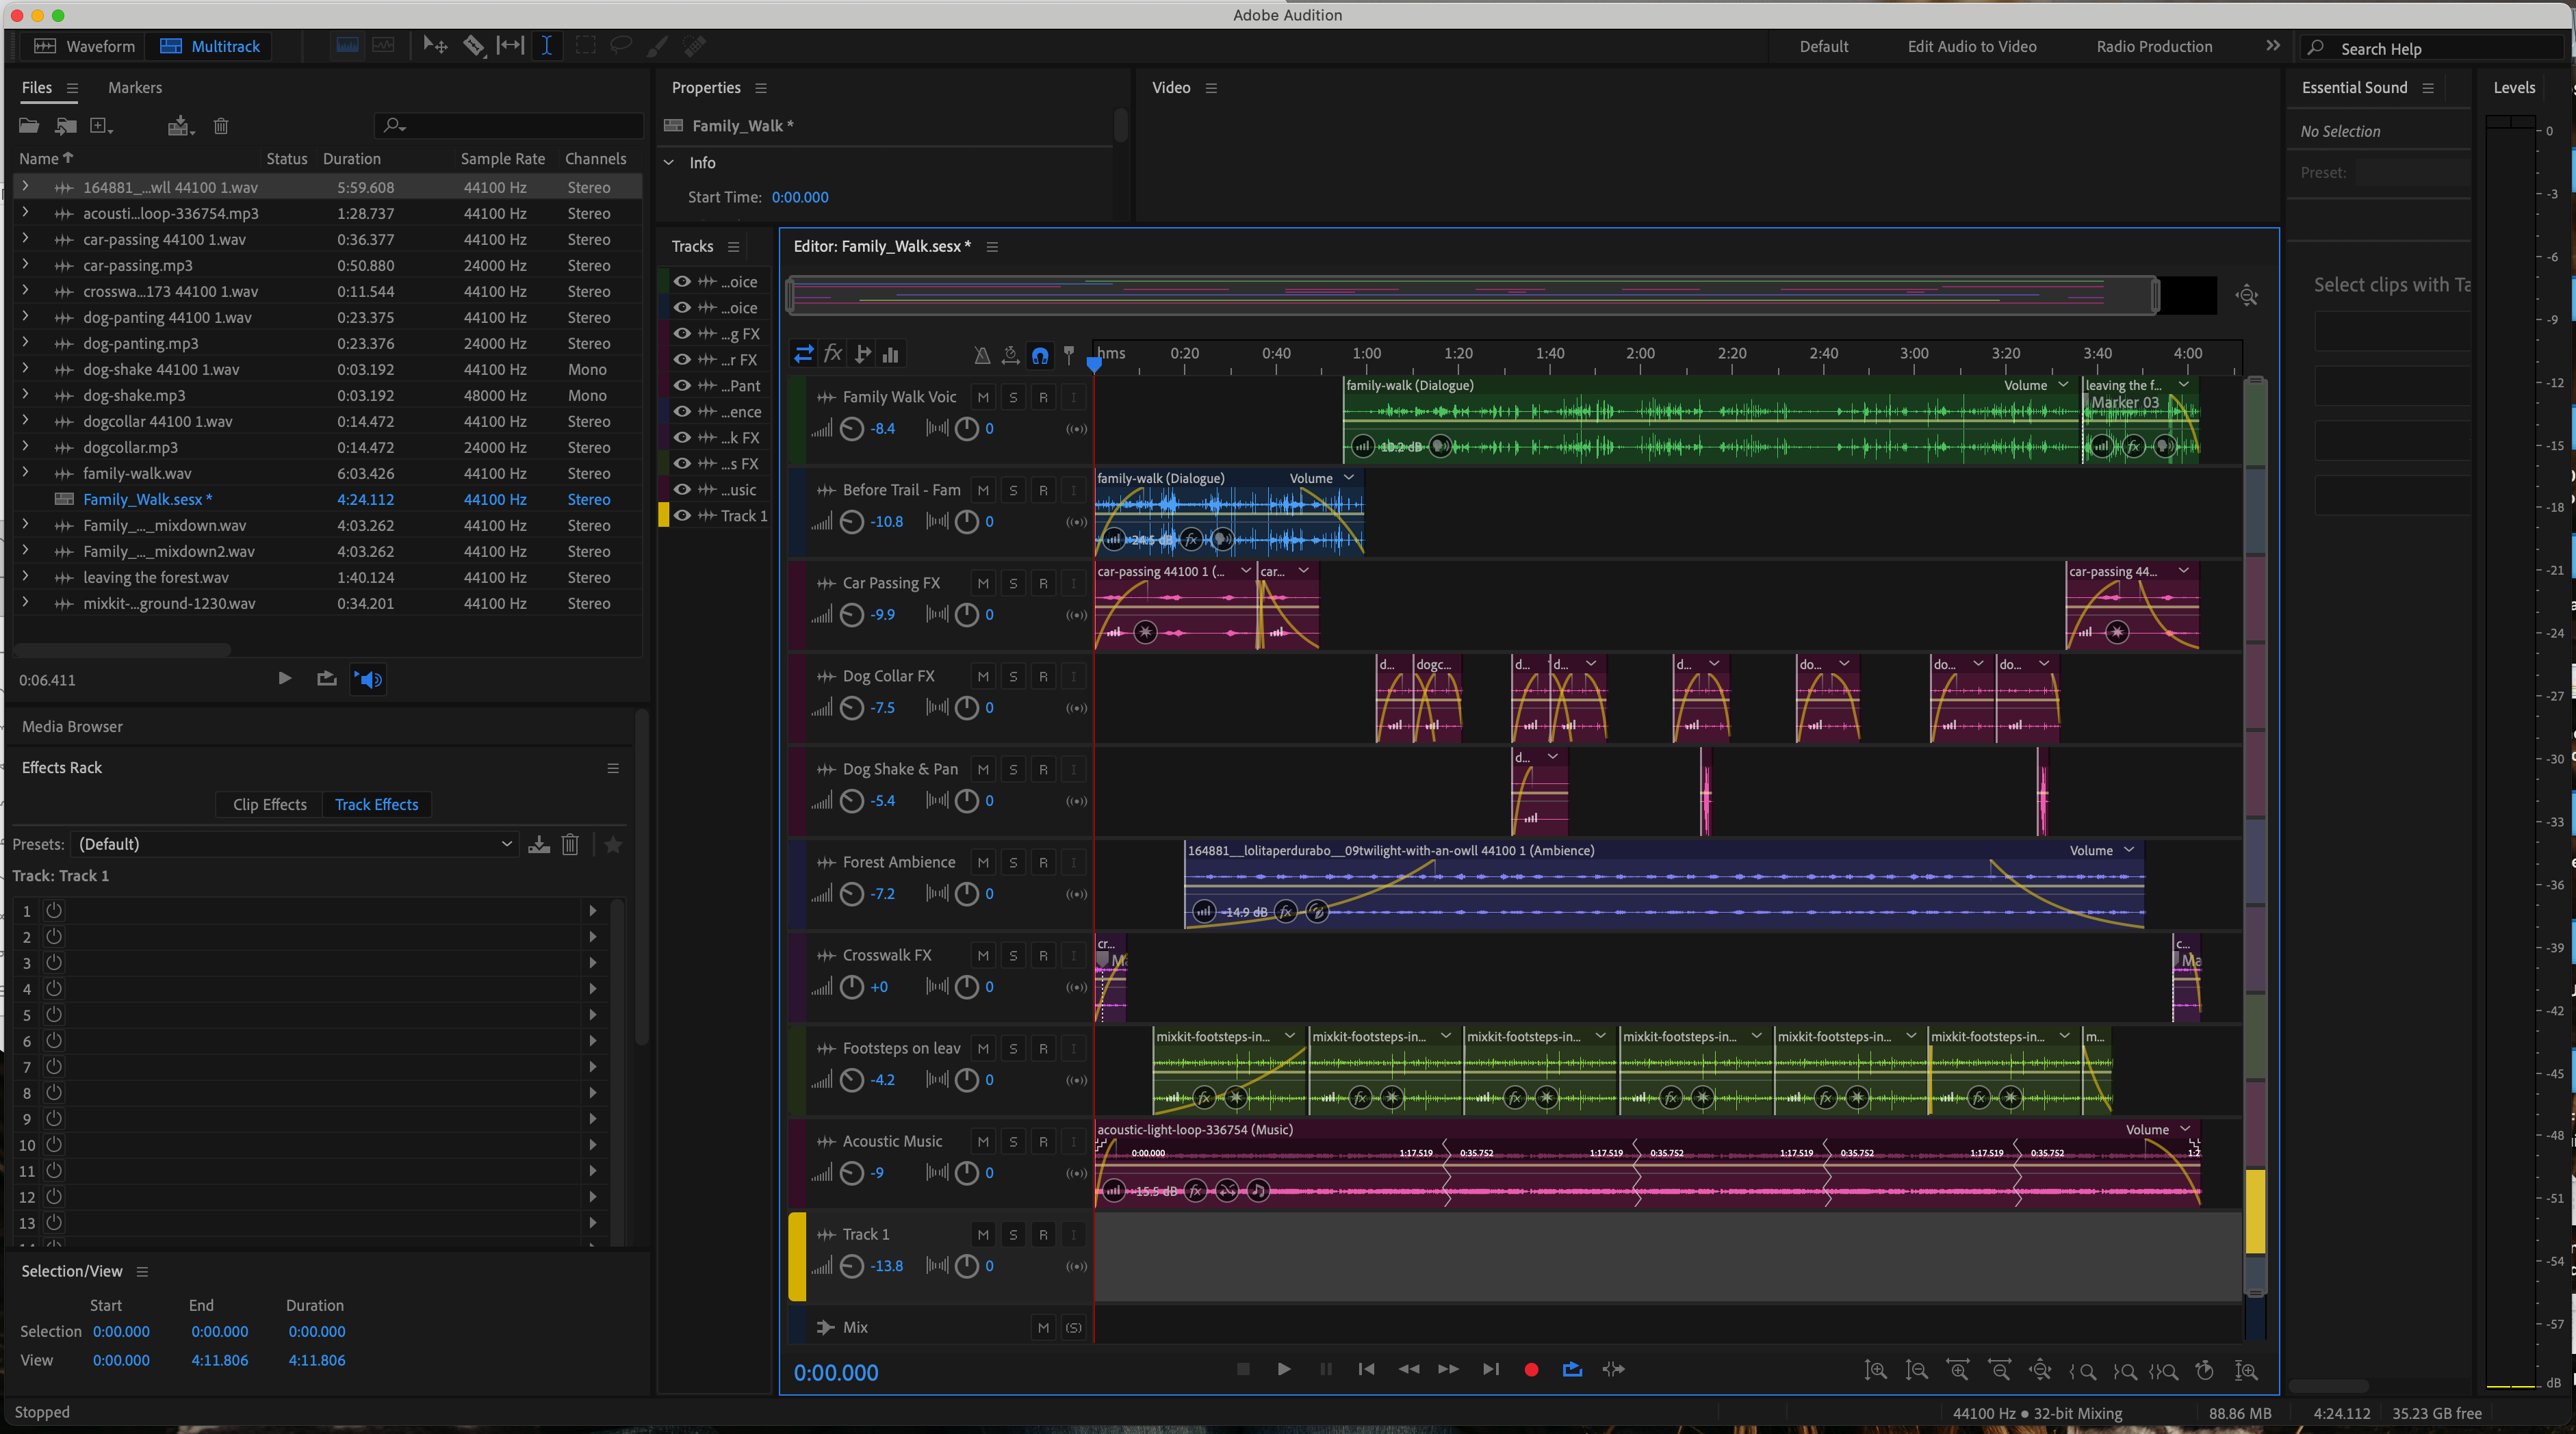Select the Time Selection tool
The image size is (2576, 1434).
pos(547,46)
